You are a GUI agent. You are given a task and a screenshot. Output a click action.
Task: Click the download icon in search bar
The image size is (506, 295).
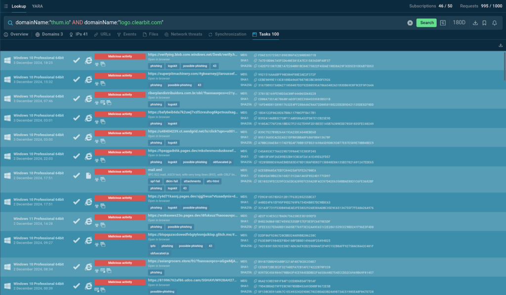(x=475, y=23)
